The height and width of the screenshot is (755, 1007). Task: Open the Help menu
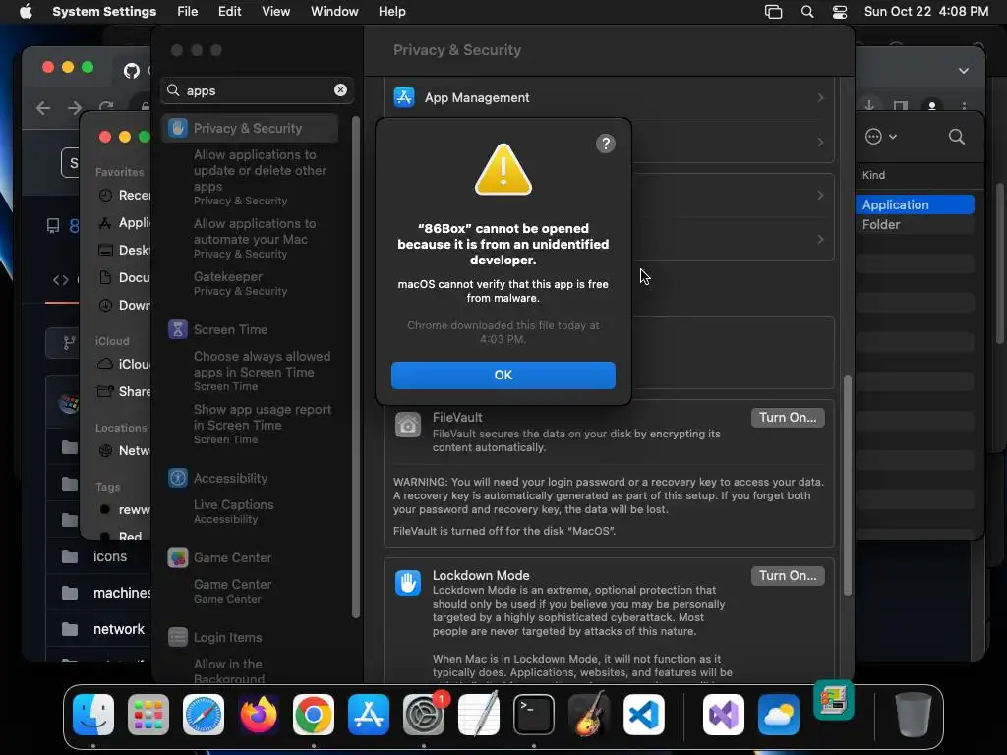click(x=391, y=12)
